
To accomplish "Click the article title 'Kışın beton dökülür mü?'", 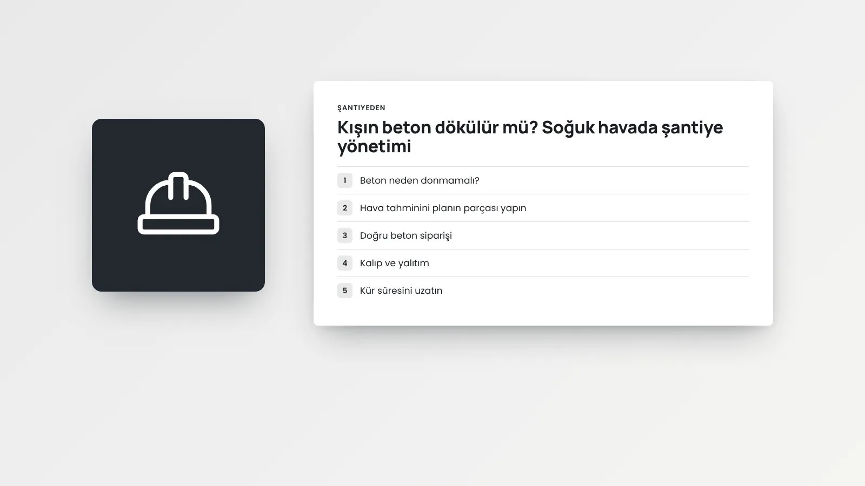I will [437, 127].
